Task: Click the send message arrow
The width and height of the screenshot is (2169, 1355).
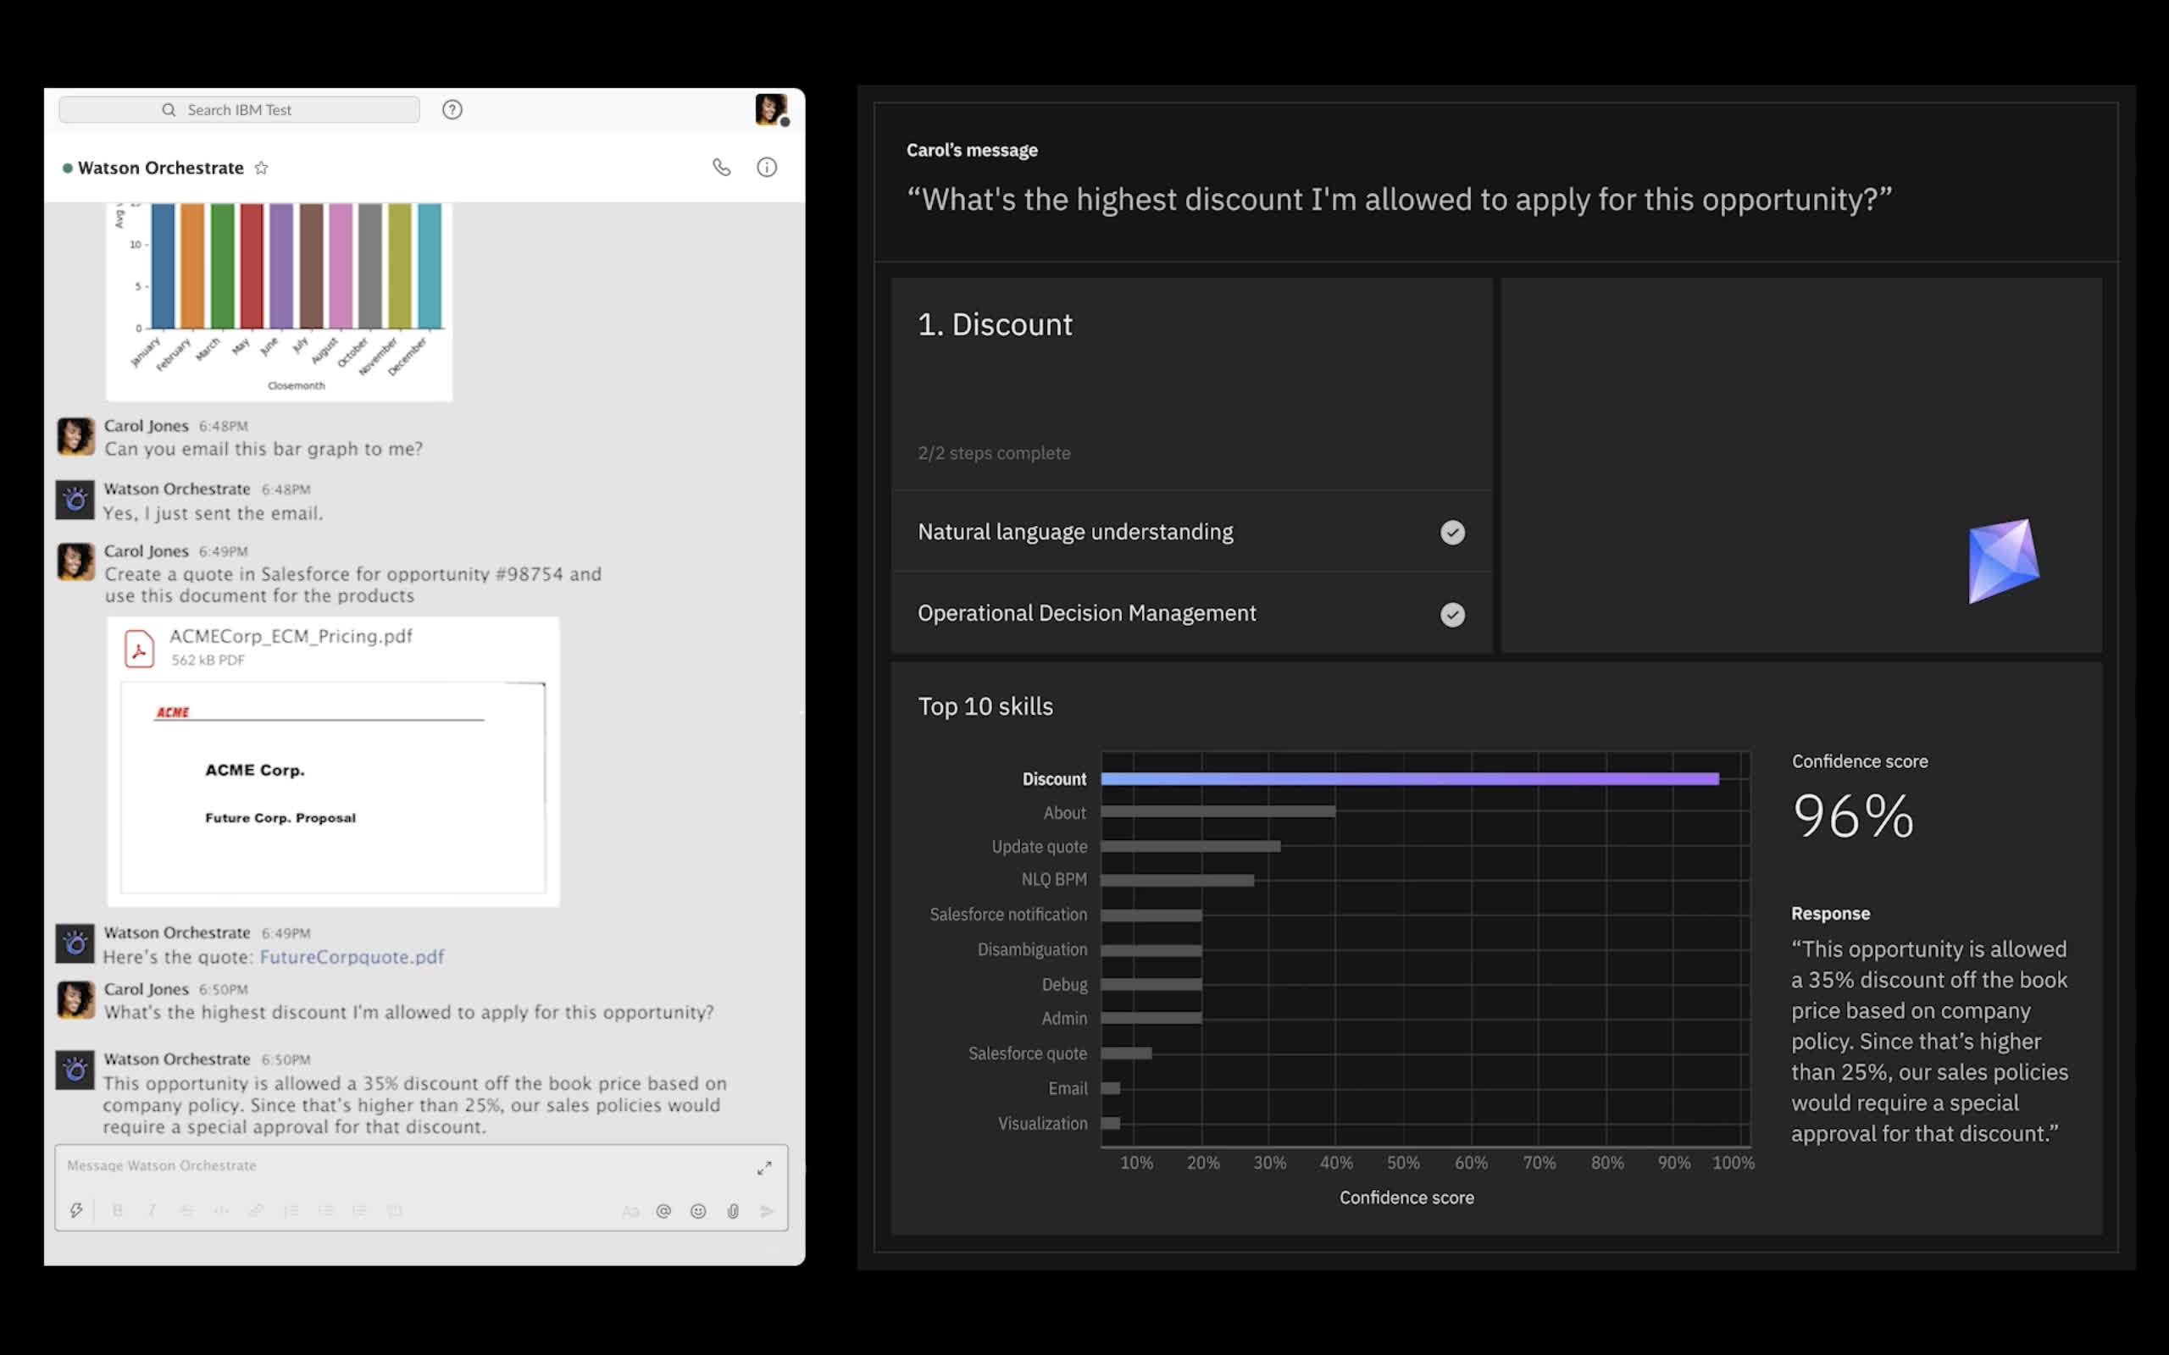Action: coord(766,1211)
